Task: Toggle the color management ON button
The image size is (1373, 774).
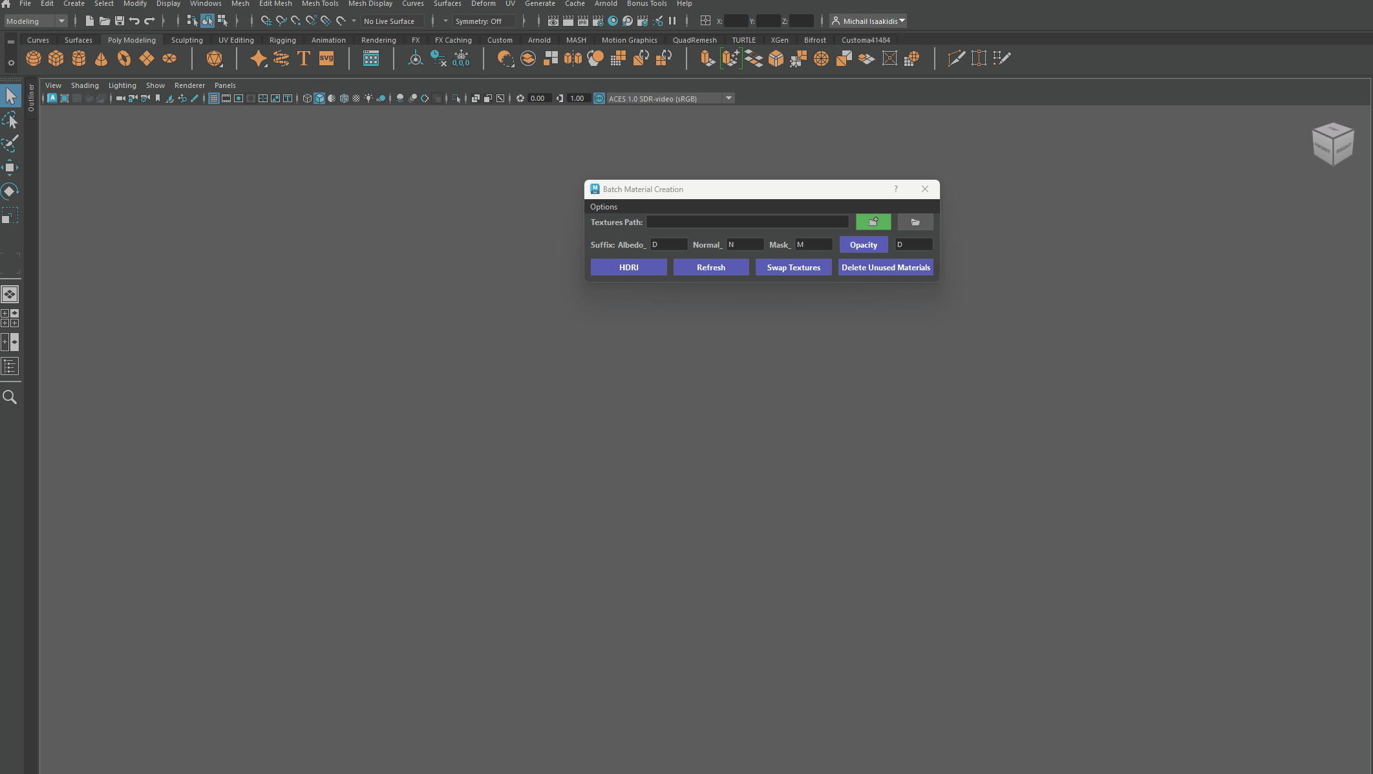Action: [x=599, y=98]
